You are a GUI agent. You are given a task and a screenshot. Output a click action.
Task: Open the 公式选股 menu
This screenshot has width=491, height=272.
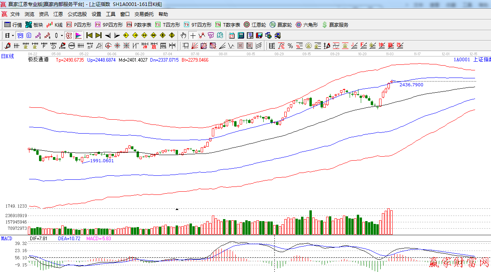click(x=77, y=14)
